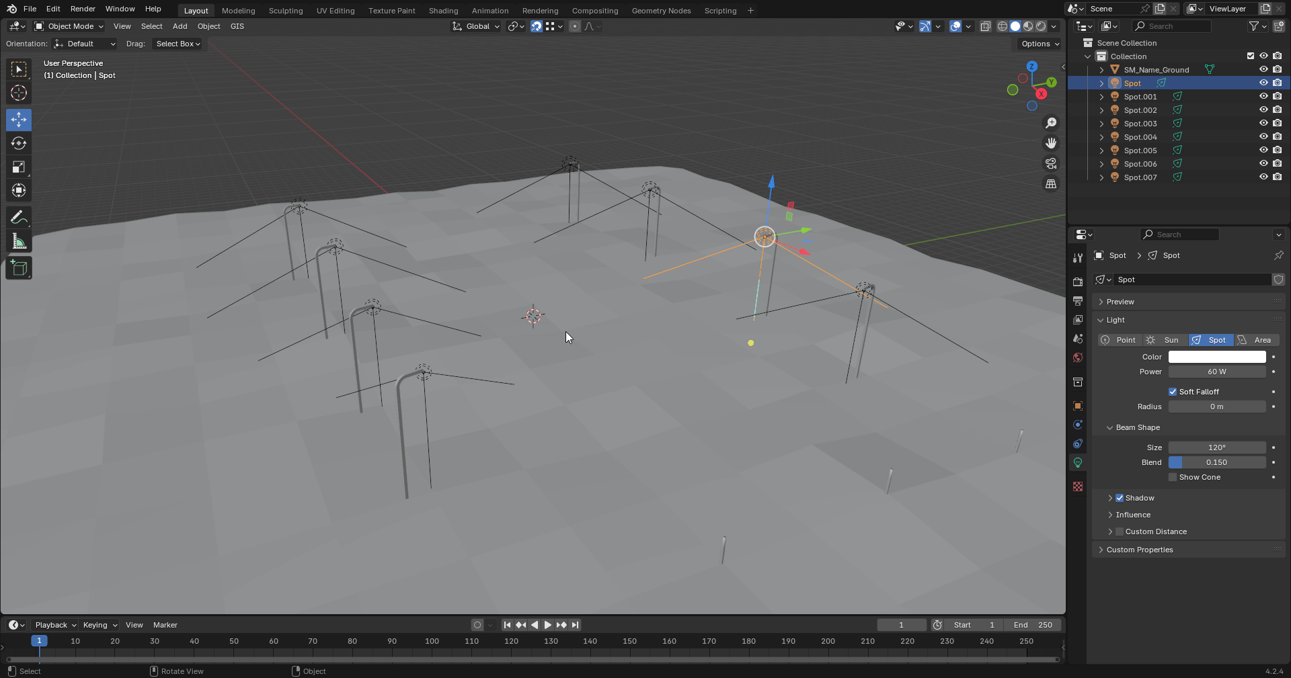Screen dimensions: 1291x678
Task: Click the light Color swatch
Action: [x=1217, y=357]
